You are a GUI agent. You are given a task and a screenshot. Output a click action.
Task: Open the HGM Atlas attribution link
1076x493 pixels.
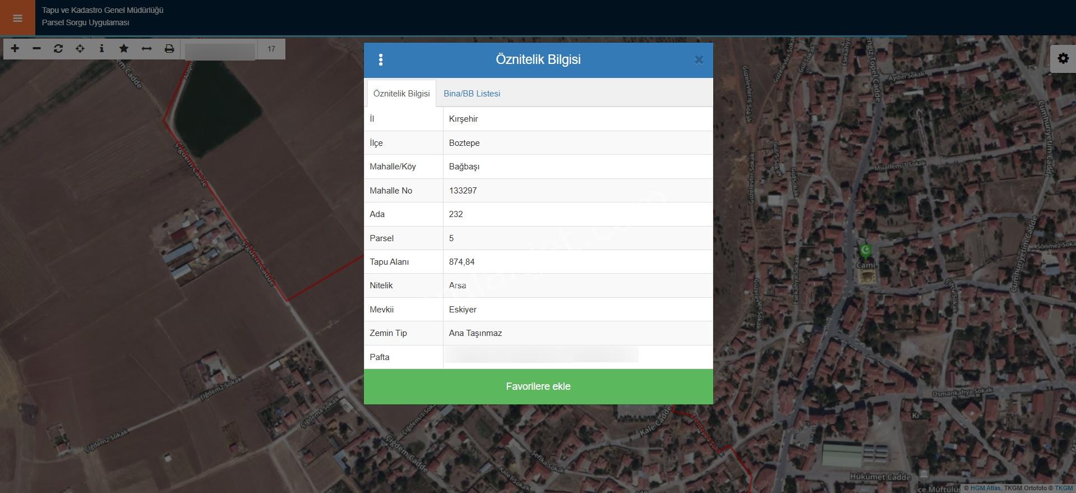pos(985,488)
